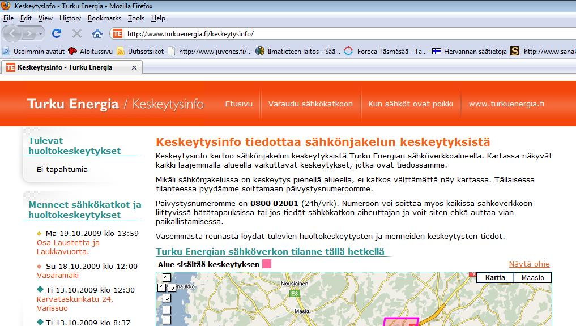Click the pink outage legend swatch
Image resolution: width=576 pixels, height=326 pixels.
coord(267,264)
